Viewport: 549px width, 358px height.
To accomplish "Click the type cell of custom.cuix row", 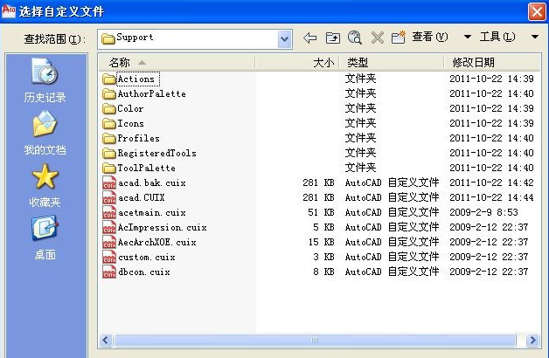I will tap(392, 257).
